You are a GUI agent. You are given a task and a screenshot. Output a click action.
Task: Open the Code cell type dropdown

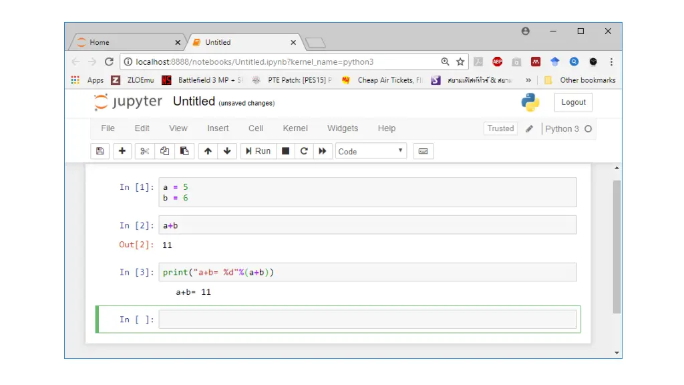pyautogui.click(x=371, y=151)
